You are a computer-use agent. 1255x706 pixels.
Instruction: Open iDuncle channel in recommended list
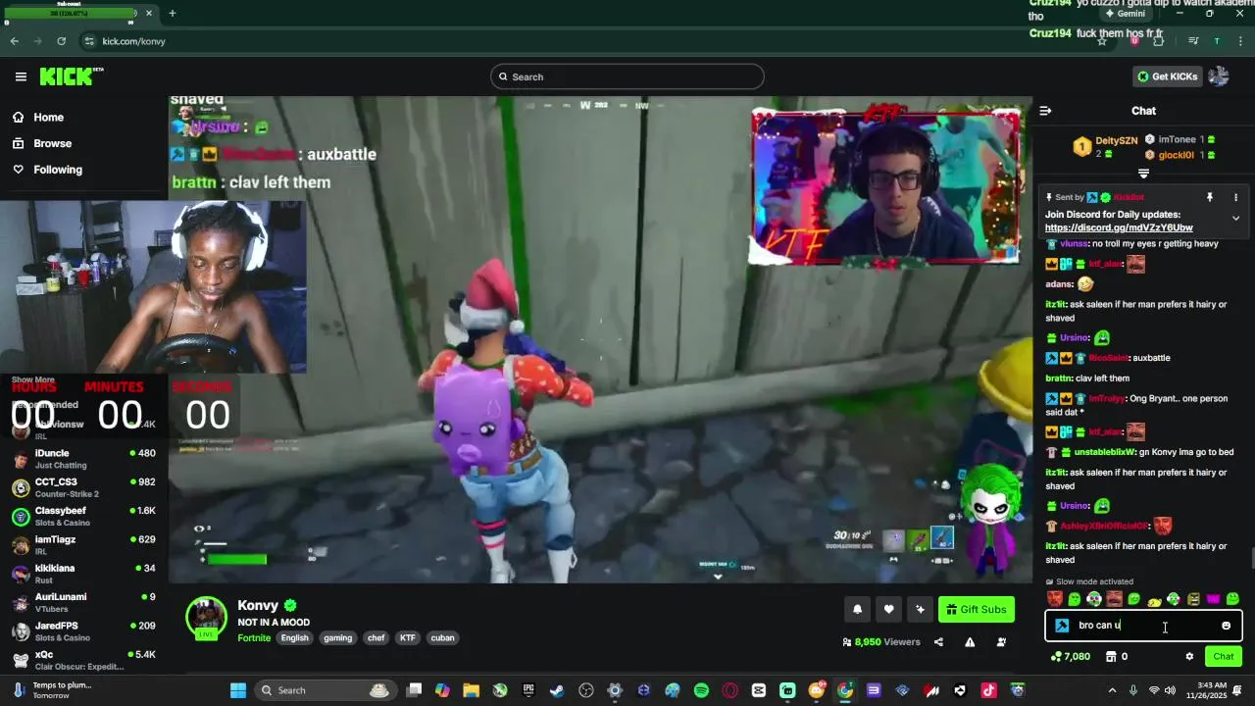(84, 459)
